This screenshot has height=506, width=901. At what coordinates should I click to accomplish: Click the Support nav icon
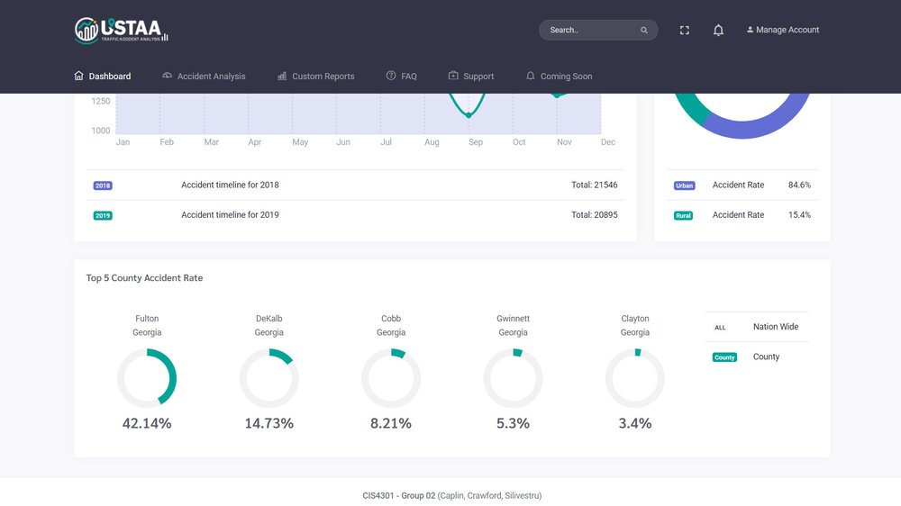[453, 77]
